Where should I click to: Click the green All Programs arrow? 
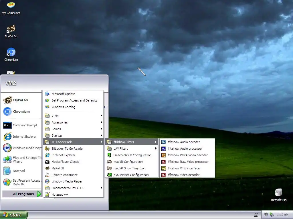pyautogui.click(x=39, y=194)
